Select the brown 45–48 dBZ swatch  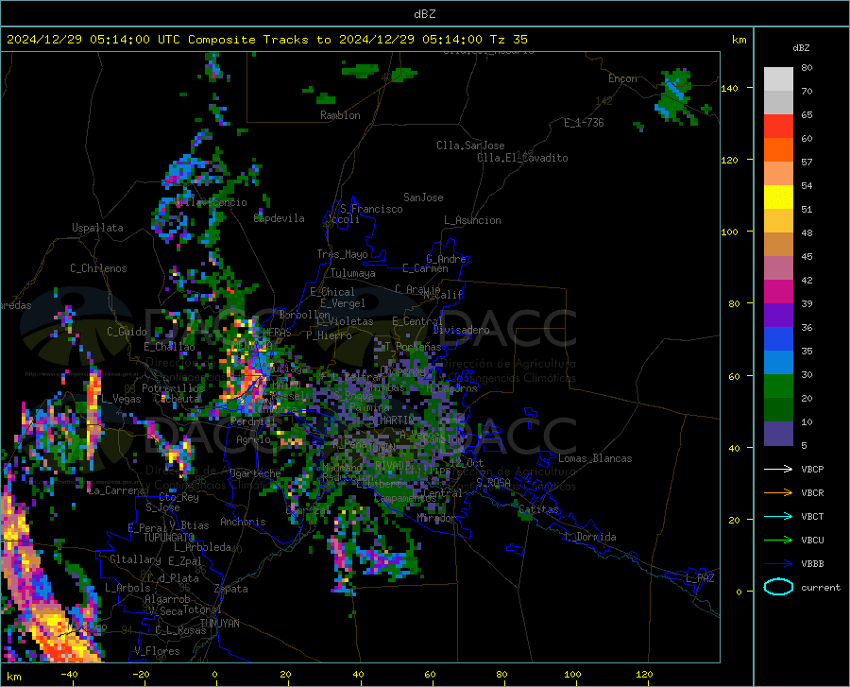coord(778,245)
